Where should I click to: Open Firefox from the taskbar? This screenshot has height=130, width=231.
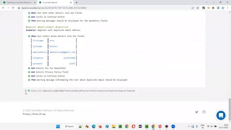[100, 126]
